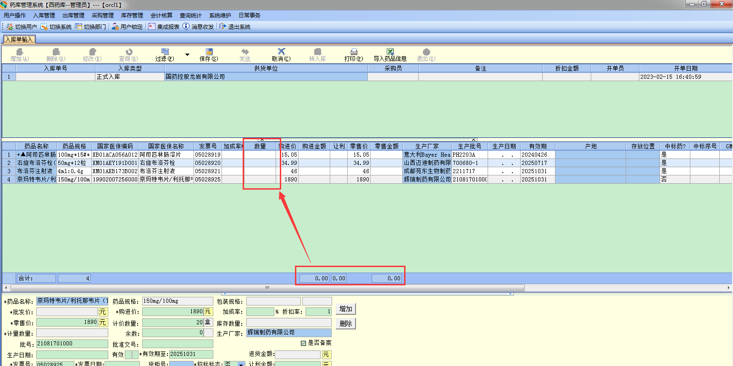733x366 pixels.
Task: Click the 计量数量 input field
Action: coord(72,333)
